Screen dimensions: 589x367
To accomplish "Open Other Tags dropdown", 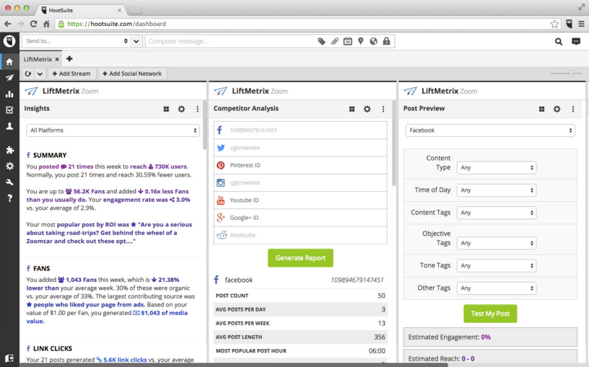I will point(496,288).
